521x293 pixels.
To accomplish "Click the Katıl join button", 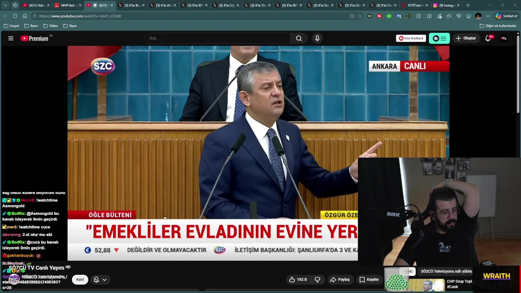I will pos(80,280).
